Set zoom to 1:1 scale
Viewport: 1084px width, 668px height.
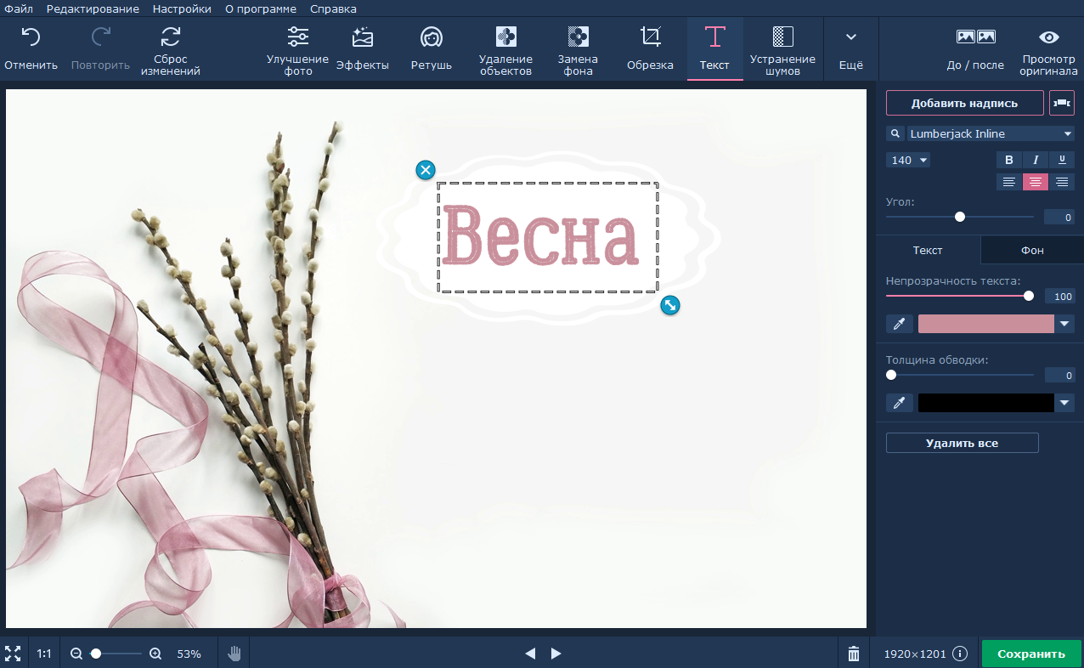[44, 654]
